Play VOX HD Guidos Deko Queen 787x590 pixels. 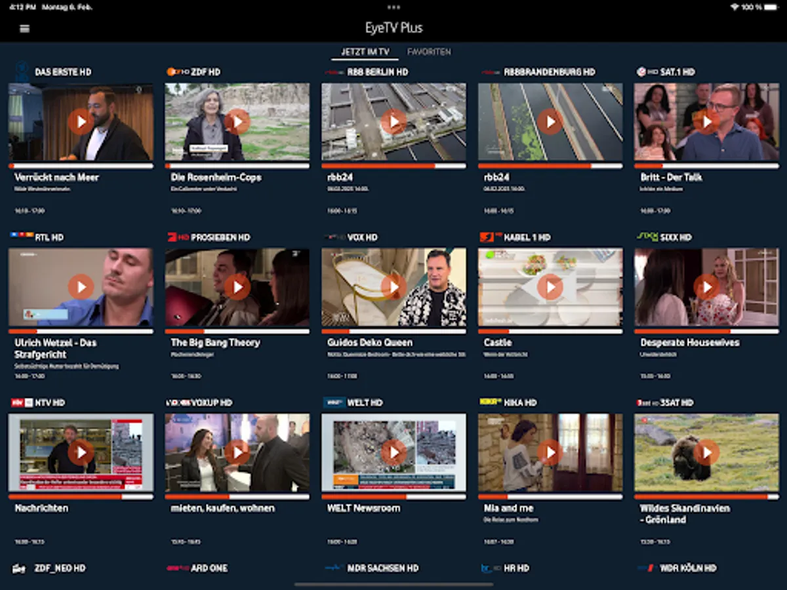393,286
